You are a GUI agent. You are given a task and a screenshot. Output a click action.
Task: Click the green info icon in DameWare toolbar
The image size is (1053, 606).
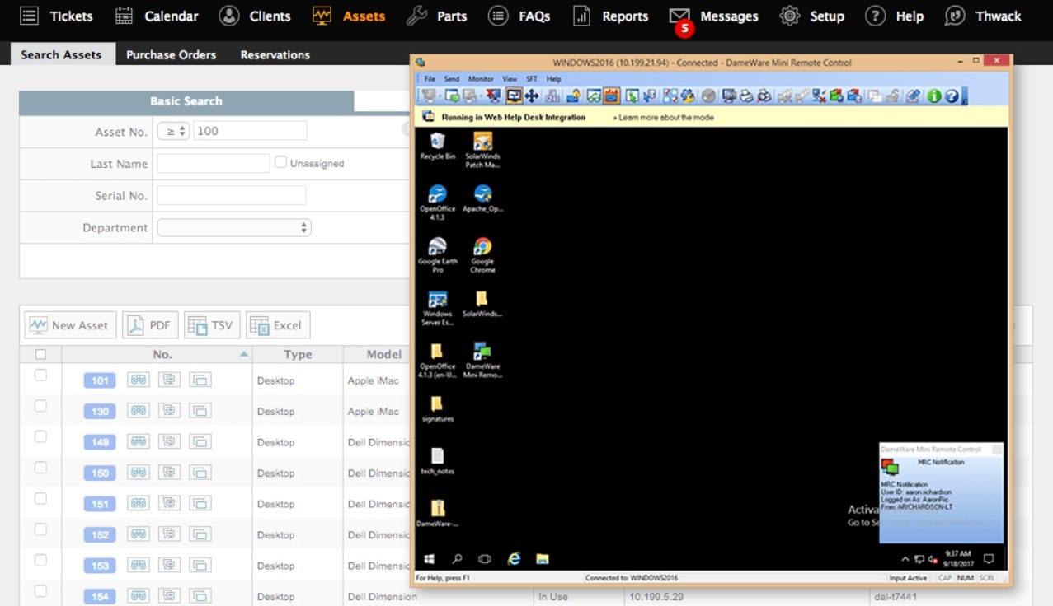934,96
